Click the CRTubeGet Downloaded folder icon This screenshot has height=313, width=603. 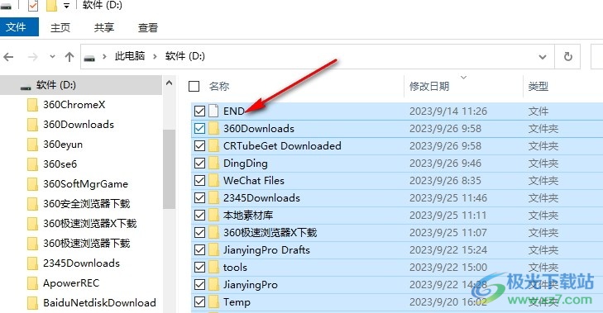[213, 145]
